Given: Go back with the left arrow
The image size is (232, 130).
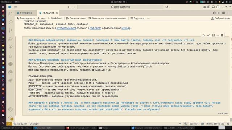Looking at the screenshot, I should pos(69,7).
